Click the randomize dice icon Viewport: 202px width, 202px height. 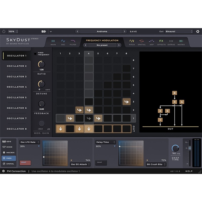point(44,31)
